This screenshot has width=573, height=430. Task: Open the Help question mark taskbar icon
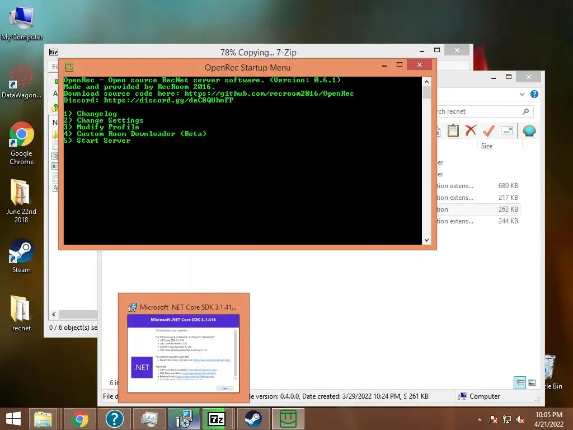coord(114,419)
